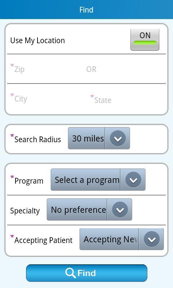Click the Find title in header bar
This screenshot has height=288, width=173.
pos(86,10)
